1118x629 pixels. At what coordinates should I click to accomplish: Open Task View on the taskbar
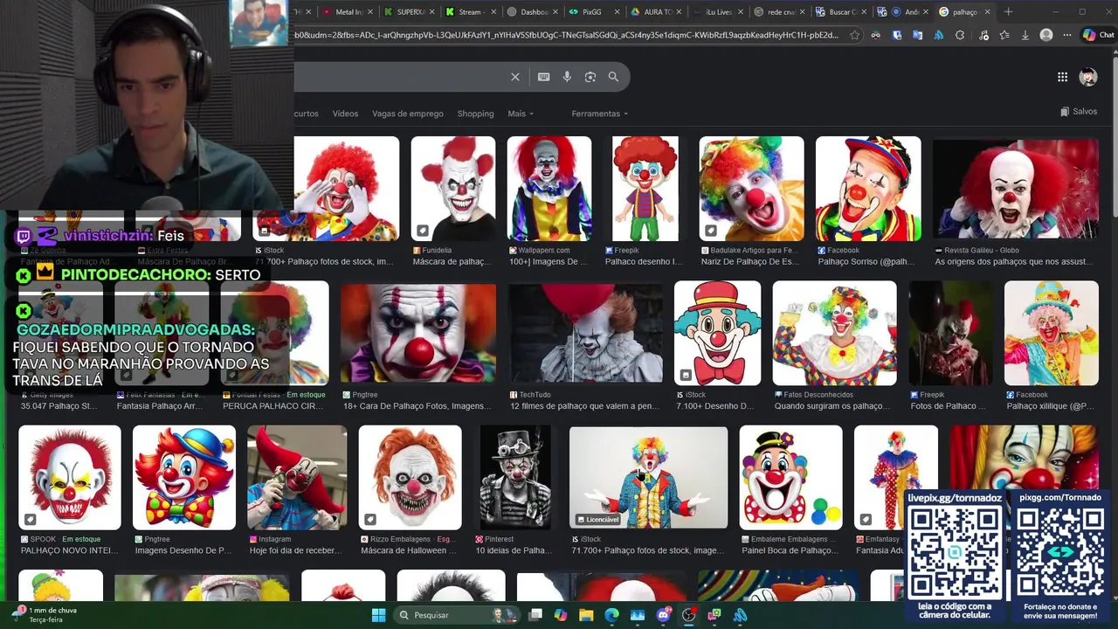pyautogui.click(x=535, y=615)
